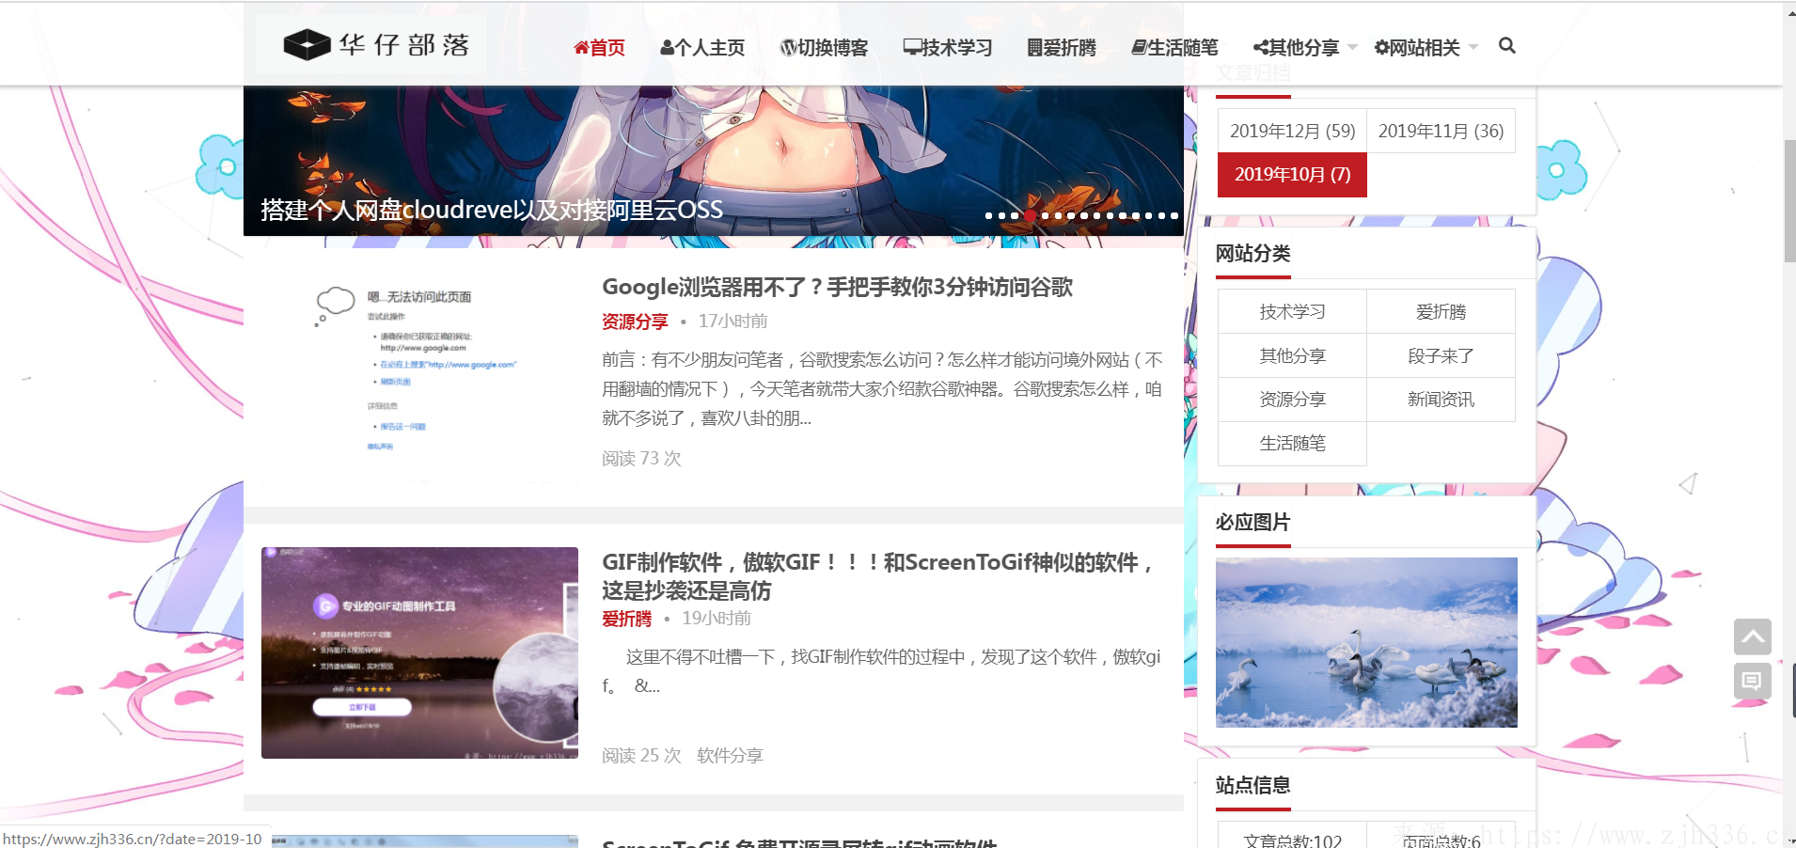Open 技术学习 menu item

click(948, 48)
